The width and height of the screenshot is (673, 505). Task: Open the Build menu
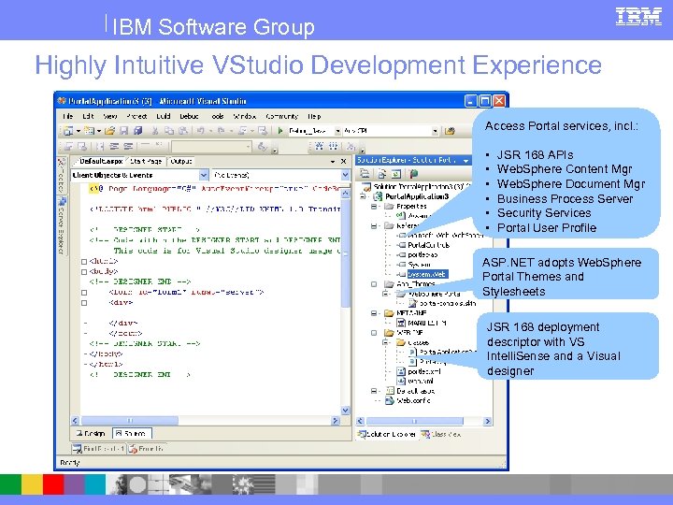point(164,116)
